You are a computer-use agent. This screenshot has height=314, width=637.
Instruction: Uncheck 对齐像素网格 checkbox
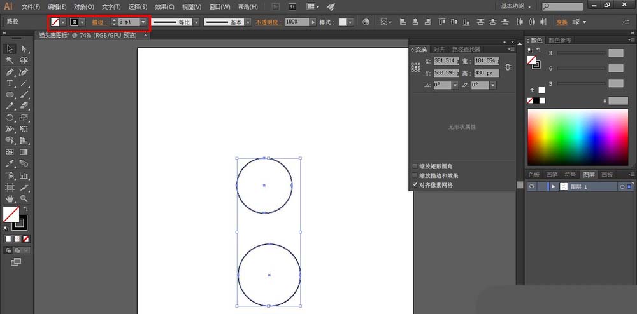click(415, 184)
